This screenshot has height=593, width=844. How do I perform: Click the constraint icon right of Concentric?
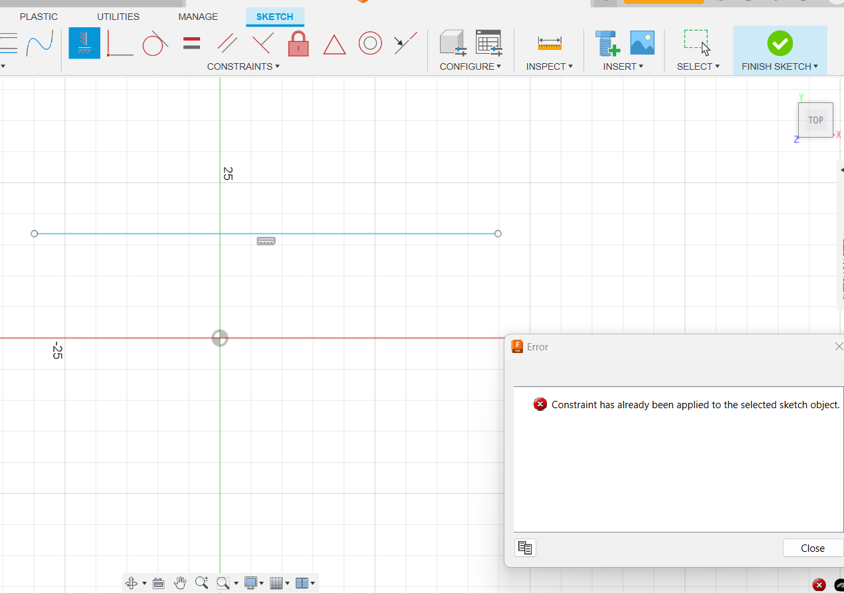405,44
